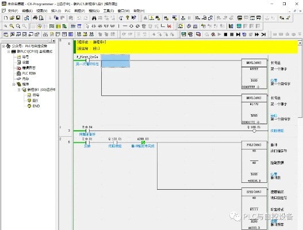
Task: Pause the simulation with the pause button
Action: pos(232,34)
